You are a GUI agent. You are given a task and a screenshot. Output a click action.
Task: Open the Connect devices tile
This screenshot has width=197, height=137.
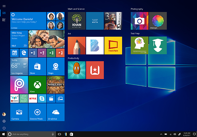pos(60,98)
